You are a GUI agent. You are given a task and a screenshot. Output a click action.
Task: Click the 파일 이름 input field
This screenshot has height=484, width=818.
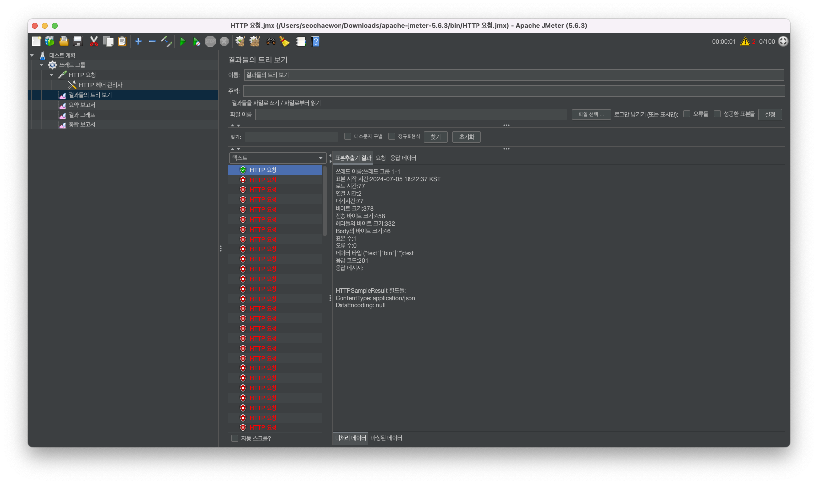coord(411,114)
